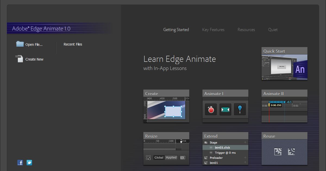326x171 pixels.
Task: Open the Quick Start video thumbnail
Action: [x=284, y=65]
